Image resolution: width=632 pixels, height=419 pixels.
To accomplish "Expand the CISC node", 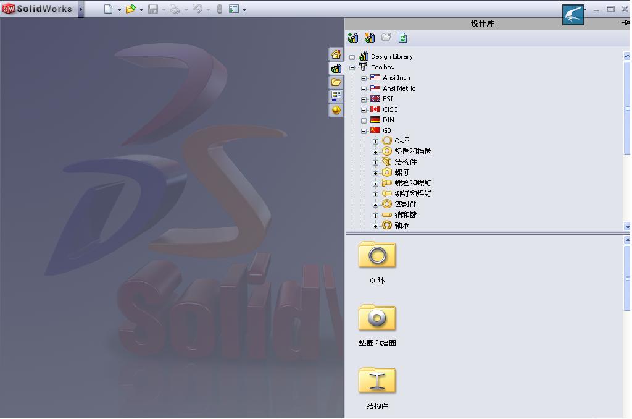I will pos(364,110).
